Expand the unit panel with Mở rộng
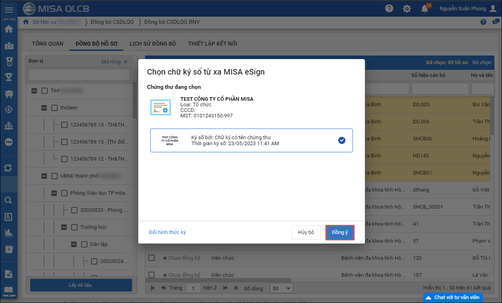 point(114,62)
